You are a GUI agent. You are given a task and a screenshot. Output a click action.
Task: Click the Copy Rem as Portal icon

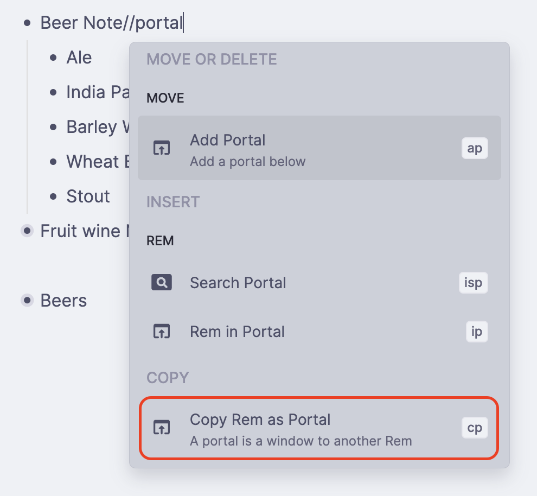pyautogui.click(x=162, y=428)
